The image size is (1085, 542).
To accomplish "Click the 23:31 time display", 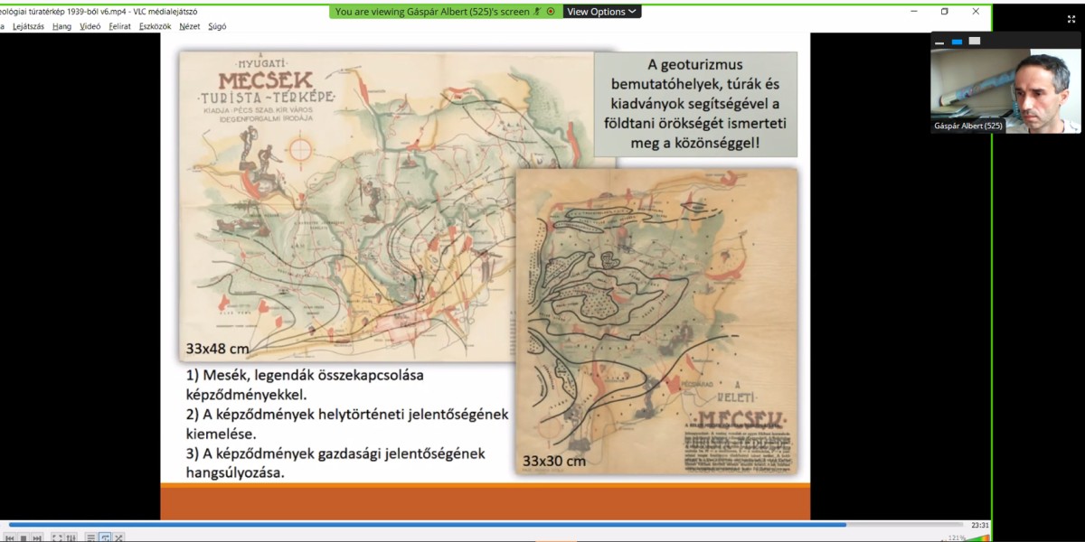I will [980, 525].
